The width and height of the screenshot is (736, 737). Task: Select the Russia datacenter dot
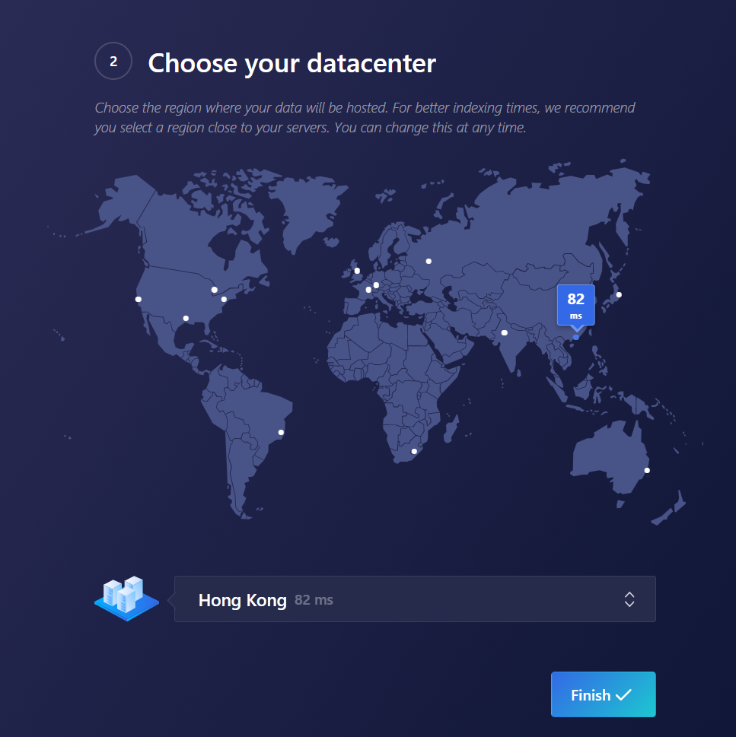pyautogui.click(x=429, y=262)
